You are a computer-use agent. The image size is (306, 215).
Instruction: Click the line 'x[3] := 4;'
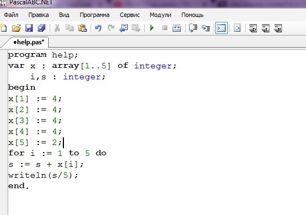pos(35,120)
